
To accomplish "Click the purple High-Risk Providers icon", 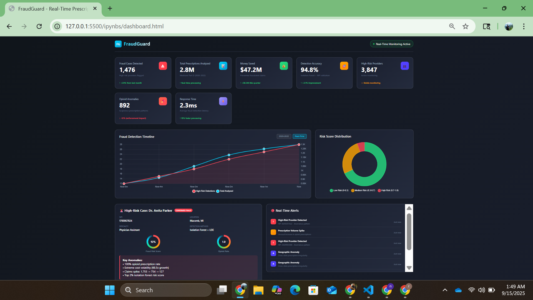I will tap(404, 66).
